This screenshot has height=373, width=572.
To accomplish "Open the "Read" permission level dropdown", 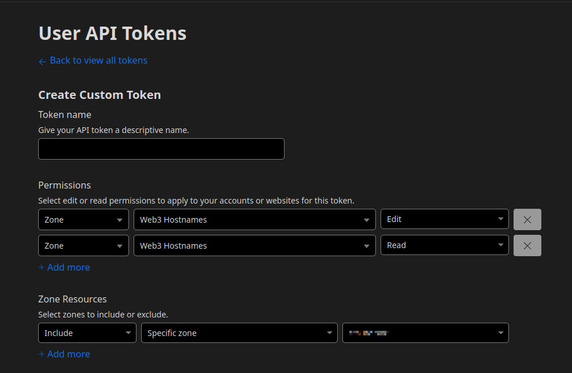I will [444, 245].
